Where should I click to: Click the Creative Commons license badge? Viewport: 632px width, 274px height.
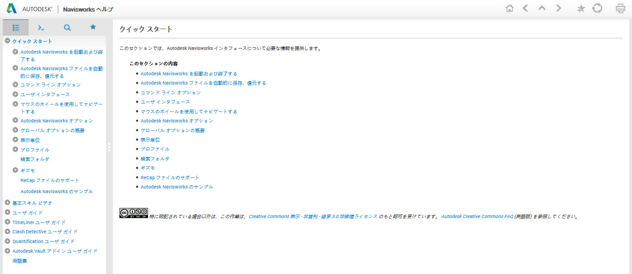134,213
